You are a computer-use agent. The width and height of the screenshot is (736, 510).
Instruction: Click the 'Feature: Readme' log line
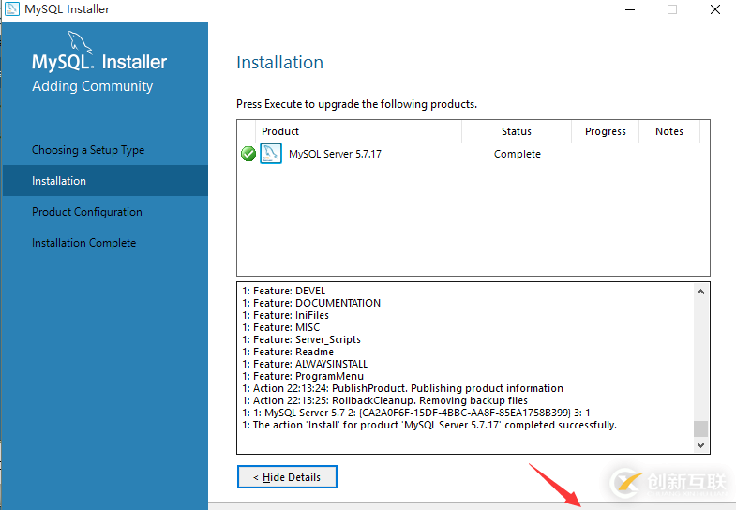288,352
